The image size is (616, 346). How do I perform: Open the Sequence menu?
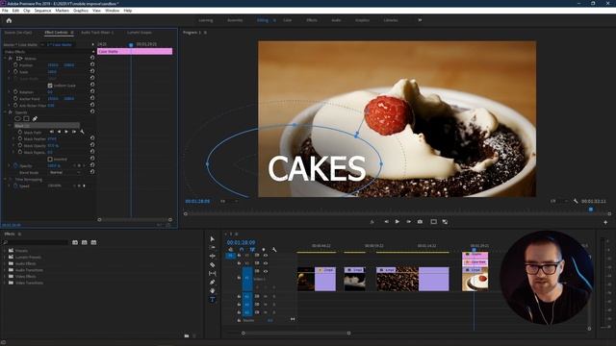click(x=42, y=11)
